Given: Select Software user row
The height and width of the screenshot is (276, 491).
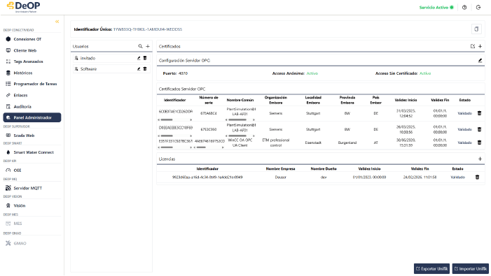Looking at the screenshot, I should pos(111,68).
